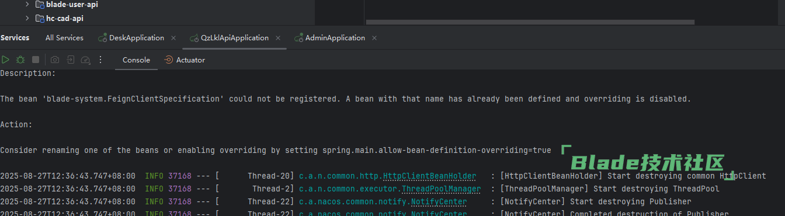The height and width of the screenshot is (216, 785).
Task: Click the horizontal scrollbar in the editor
Action: tap(530, 22)
